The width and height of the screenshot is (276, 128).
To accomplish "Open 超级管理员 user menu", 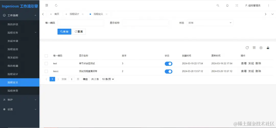I will [253, 5].
